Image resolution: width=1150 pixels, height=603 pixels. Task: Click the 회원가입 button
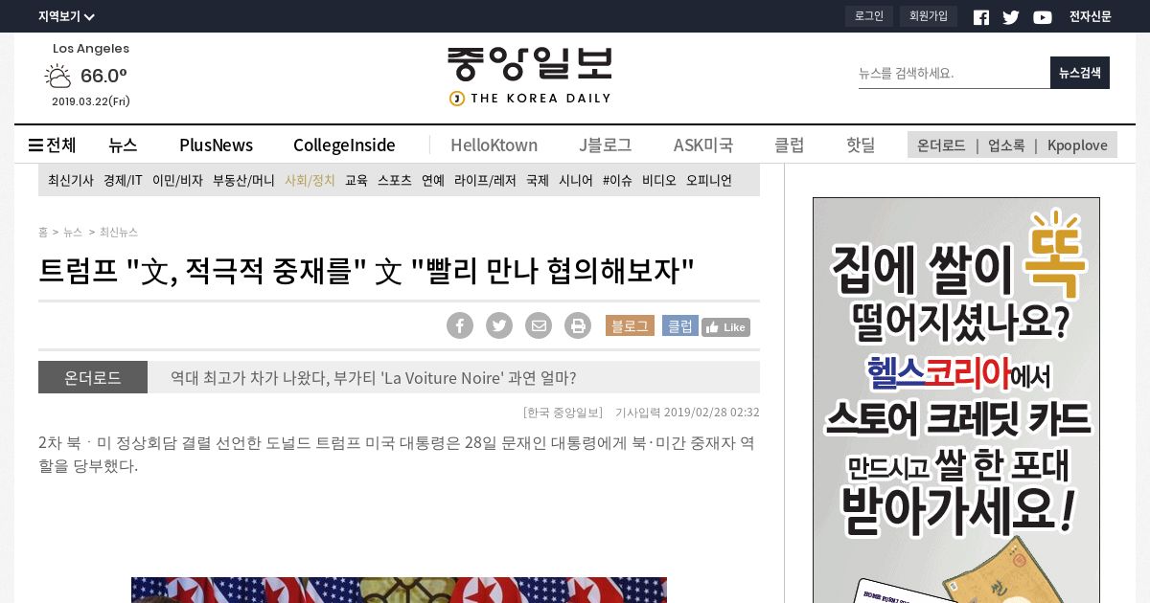(929, 16)
